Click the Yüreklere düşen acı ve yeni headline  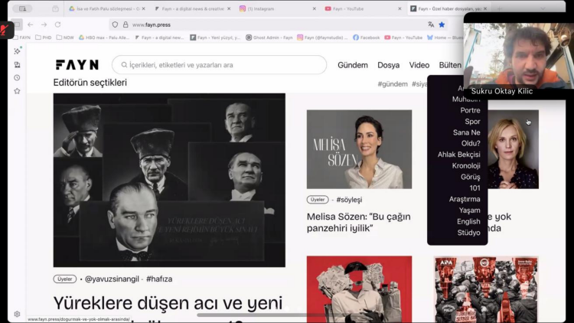coord(168,303)
